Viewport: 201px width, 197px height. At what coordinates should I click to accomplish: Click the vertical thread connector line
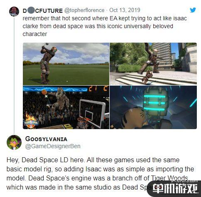coord(14,75)
